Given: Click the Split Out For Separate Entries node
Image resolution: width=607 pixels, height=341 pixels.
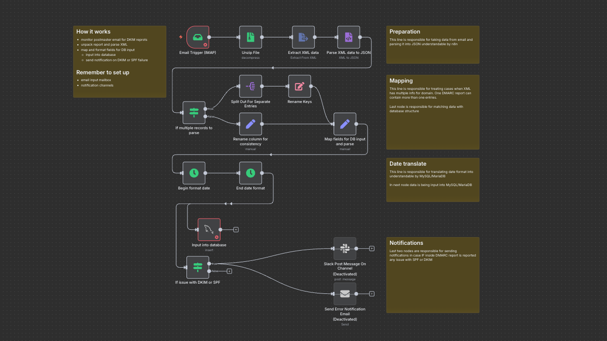Looking at the screenshot, I should click(x=250, y=86).
